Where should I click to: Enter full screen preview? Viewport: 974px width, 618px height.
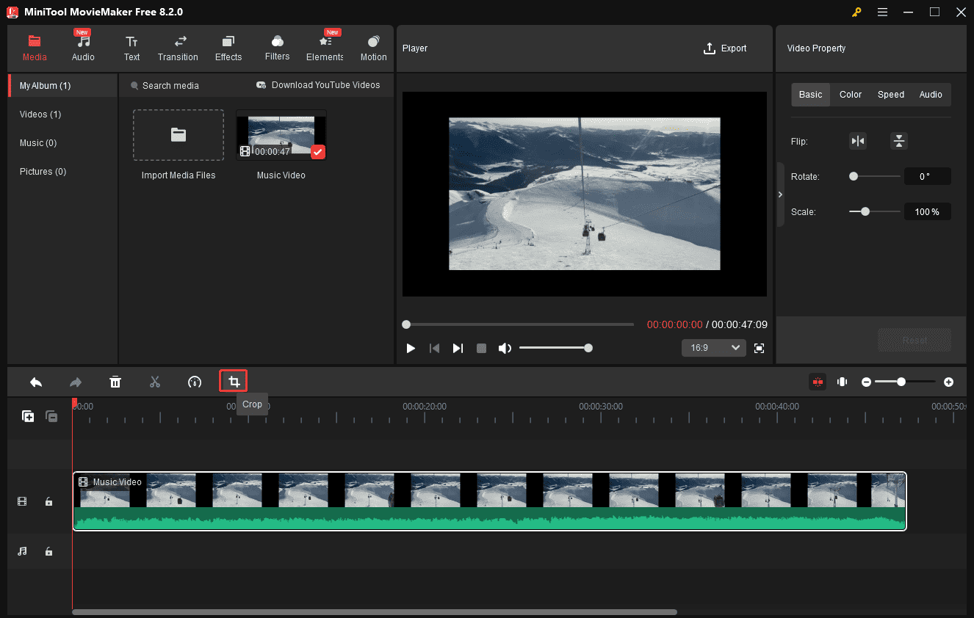pos(760,348)
